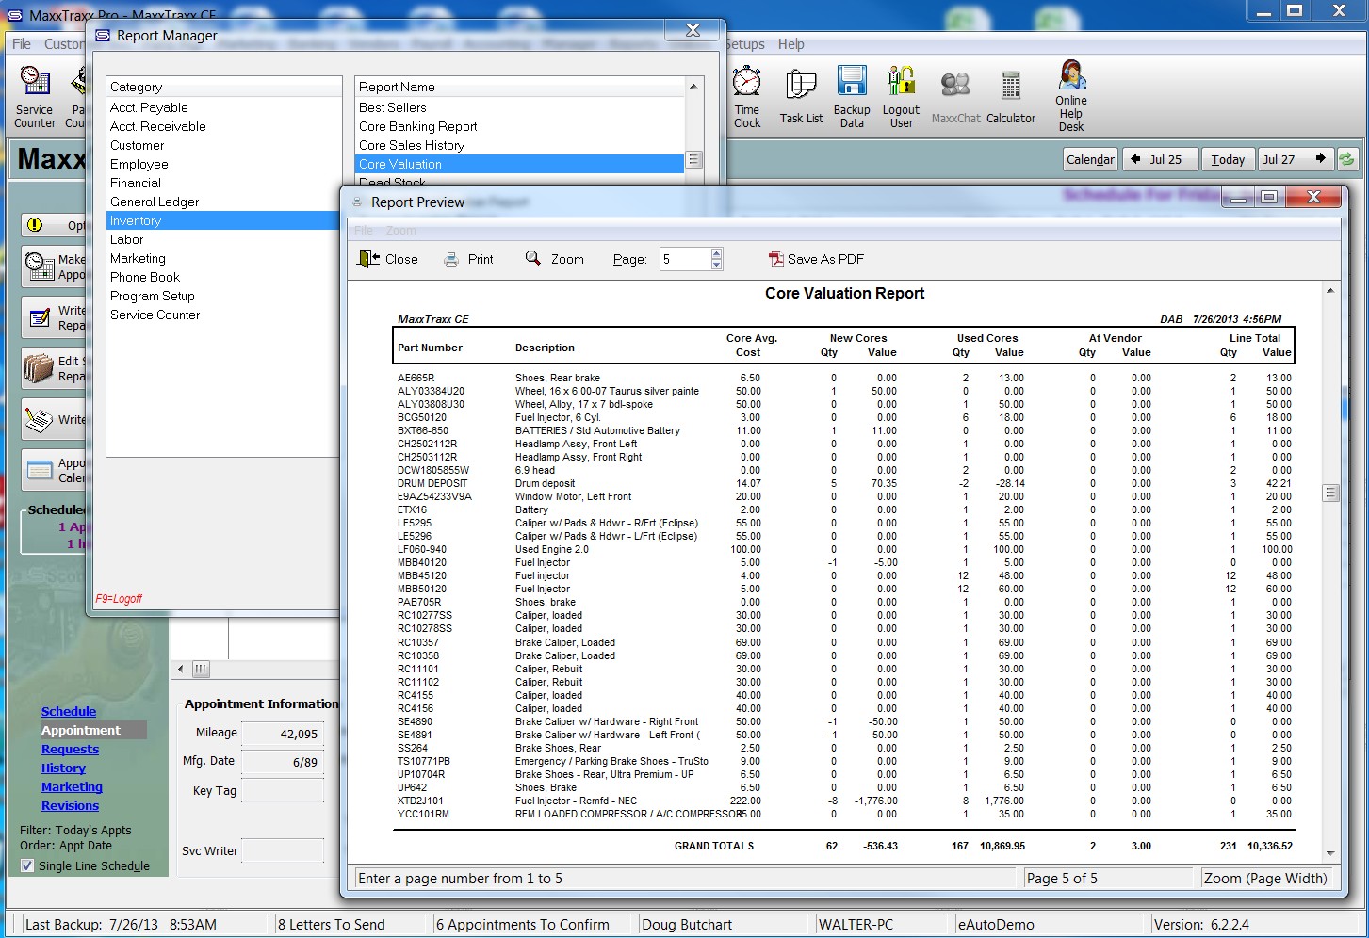The width and height of the screenshot is (1369, 938).
Task: Click the report preview vertical scrollbar thumb
Action: point(1330,493)
